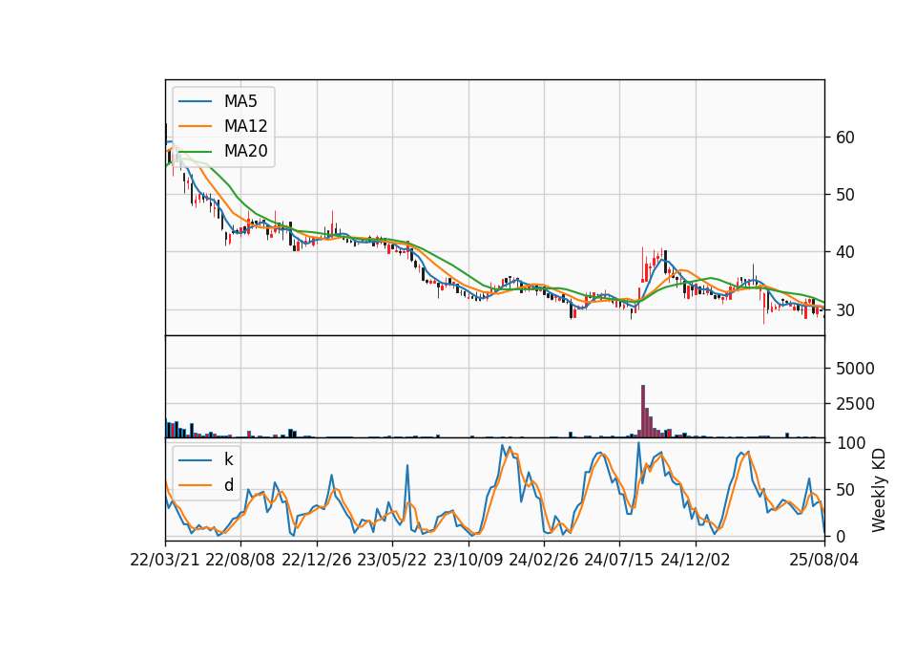Click the volume axis value 2500
Viewport: 916px width, 659px height.
[855, 404]
